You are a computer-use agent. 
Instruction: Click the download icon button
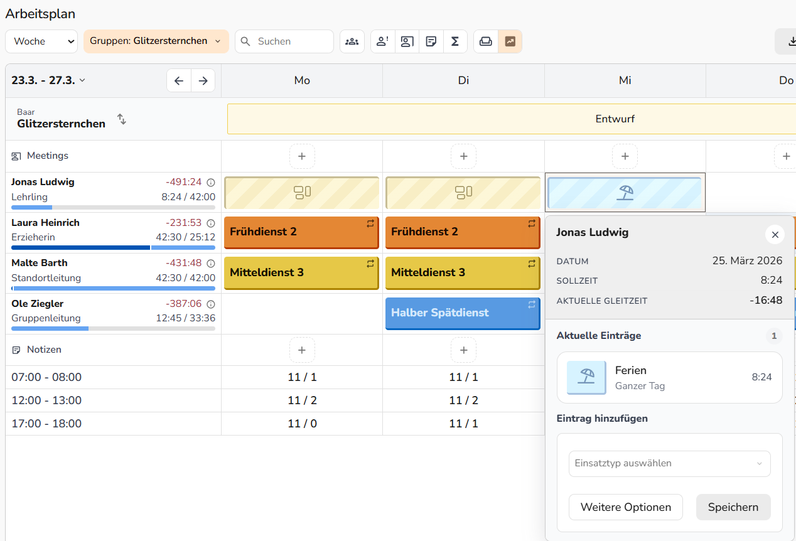tap(788, 41)
